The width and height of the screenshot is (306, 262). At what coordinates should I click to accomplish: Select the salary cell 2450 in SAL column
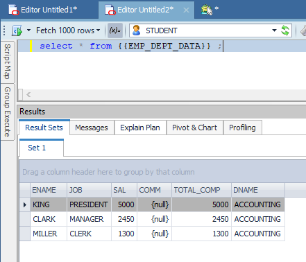(124, 219)
